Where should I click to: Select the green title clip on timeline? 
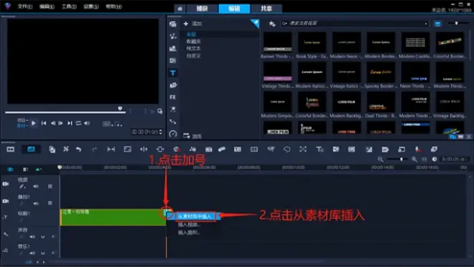tap(113, 217)
